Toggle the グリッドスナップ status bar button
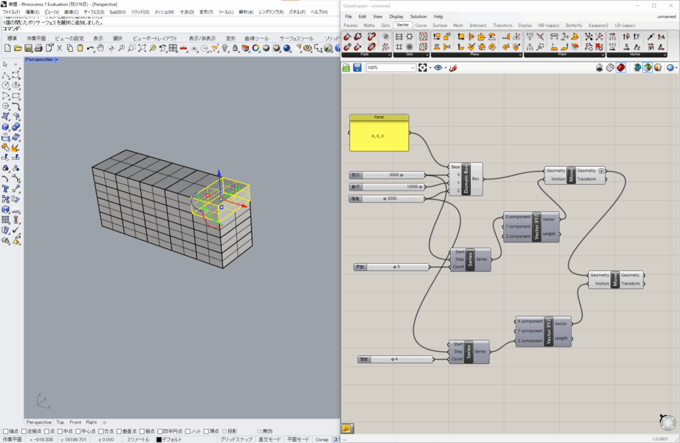The image size is (680, 443). click(x=236, y=439)
